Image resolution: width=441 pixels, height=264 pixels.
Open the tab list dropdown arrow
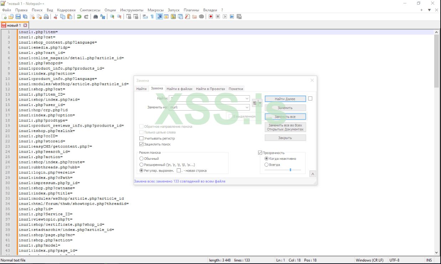(x=429, y=10)
